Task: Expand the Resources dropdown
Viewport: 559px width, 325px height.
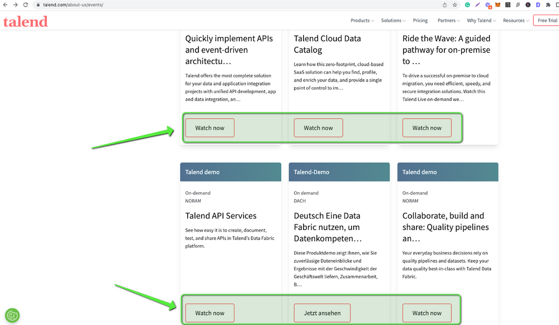Action: (x=515, y=20)
